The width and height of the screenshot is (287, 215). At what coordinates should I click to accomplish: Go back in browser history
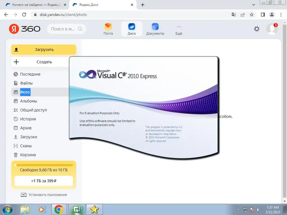tap(6, 15)
